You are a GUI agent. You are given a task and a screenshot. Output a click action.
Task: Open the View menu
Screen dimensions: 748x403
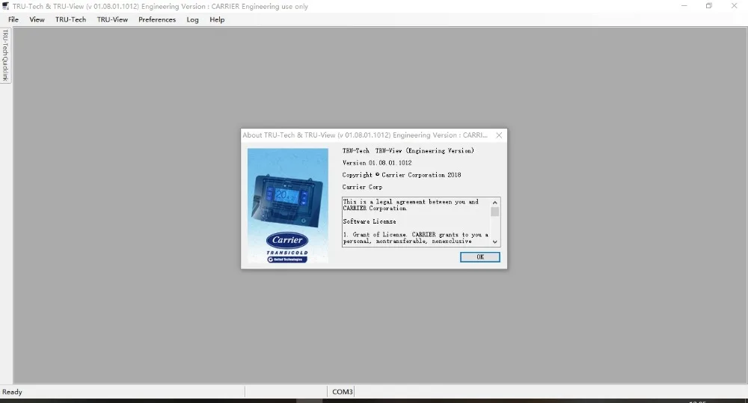point(37,19)
